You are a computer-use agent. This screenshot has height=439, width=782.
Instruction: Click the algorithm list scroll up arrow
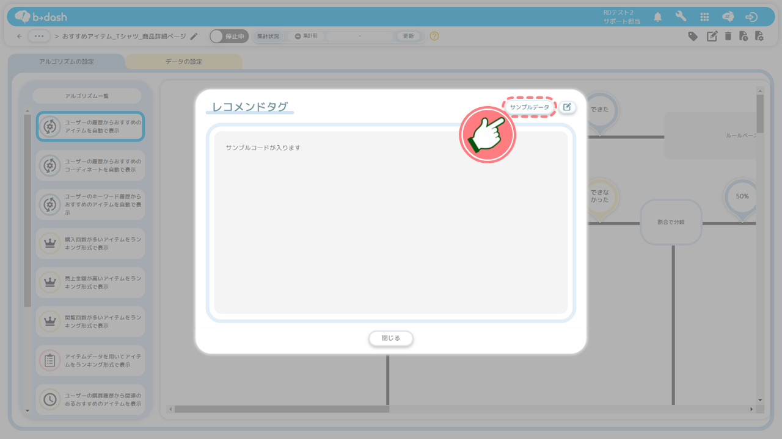coord(27,111)
